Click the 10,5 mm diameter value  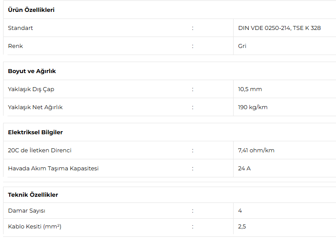coord(250,89)
